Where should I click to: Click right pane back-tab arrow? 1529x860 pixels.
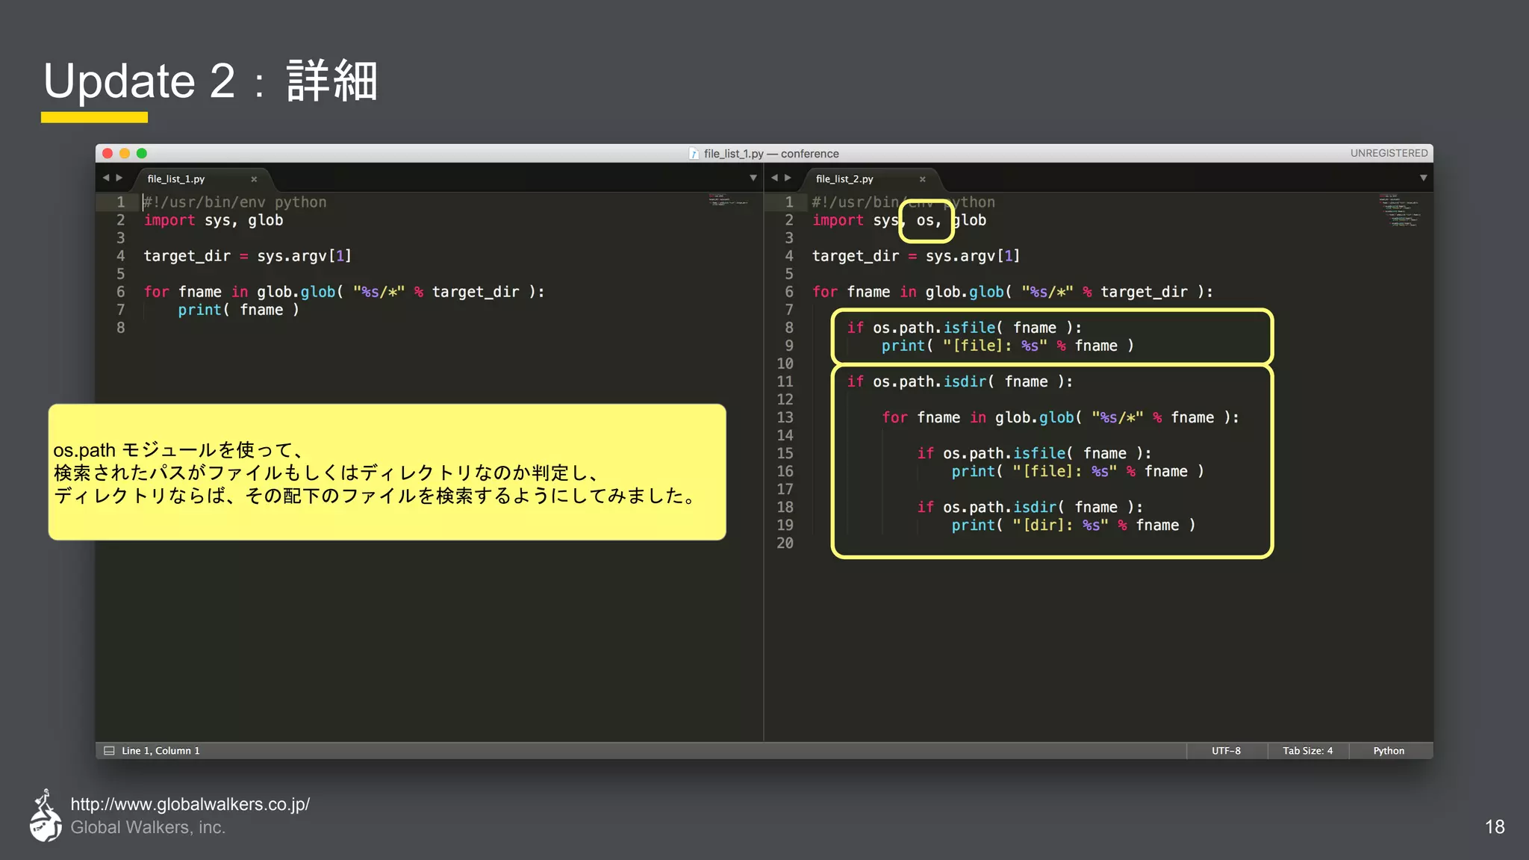[x=774, y=178]
